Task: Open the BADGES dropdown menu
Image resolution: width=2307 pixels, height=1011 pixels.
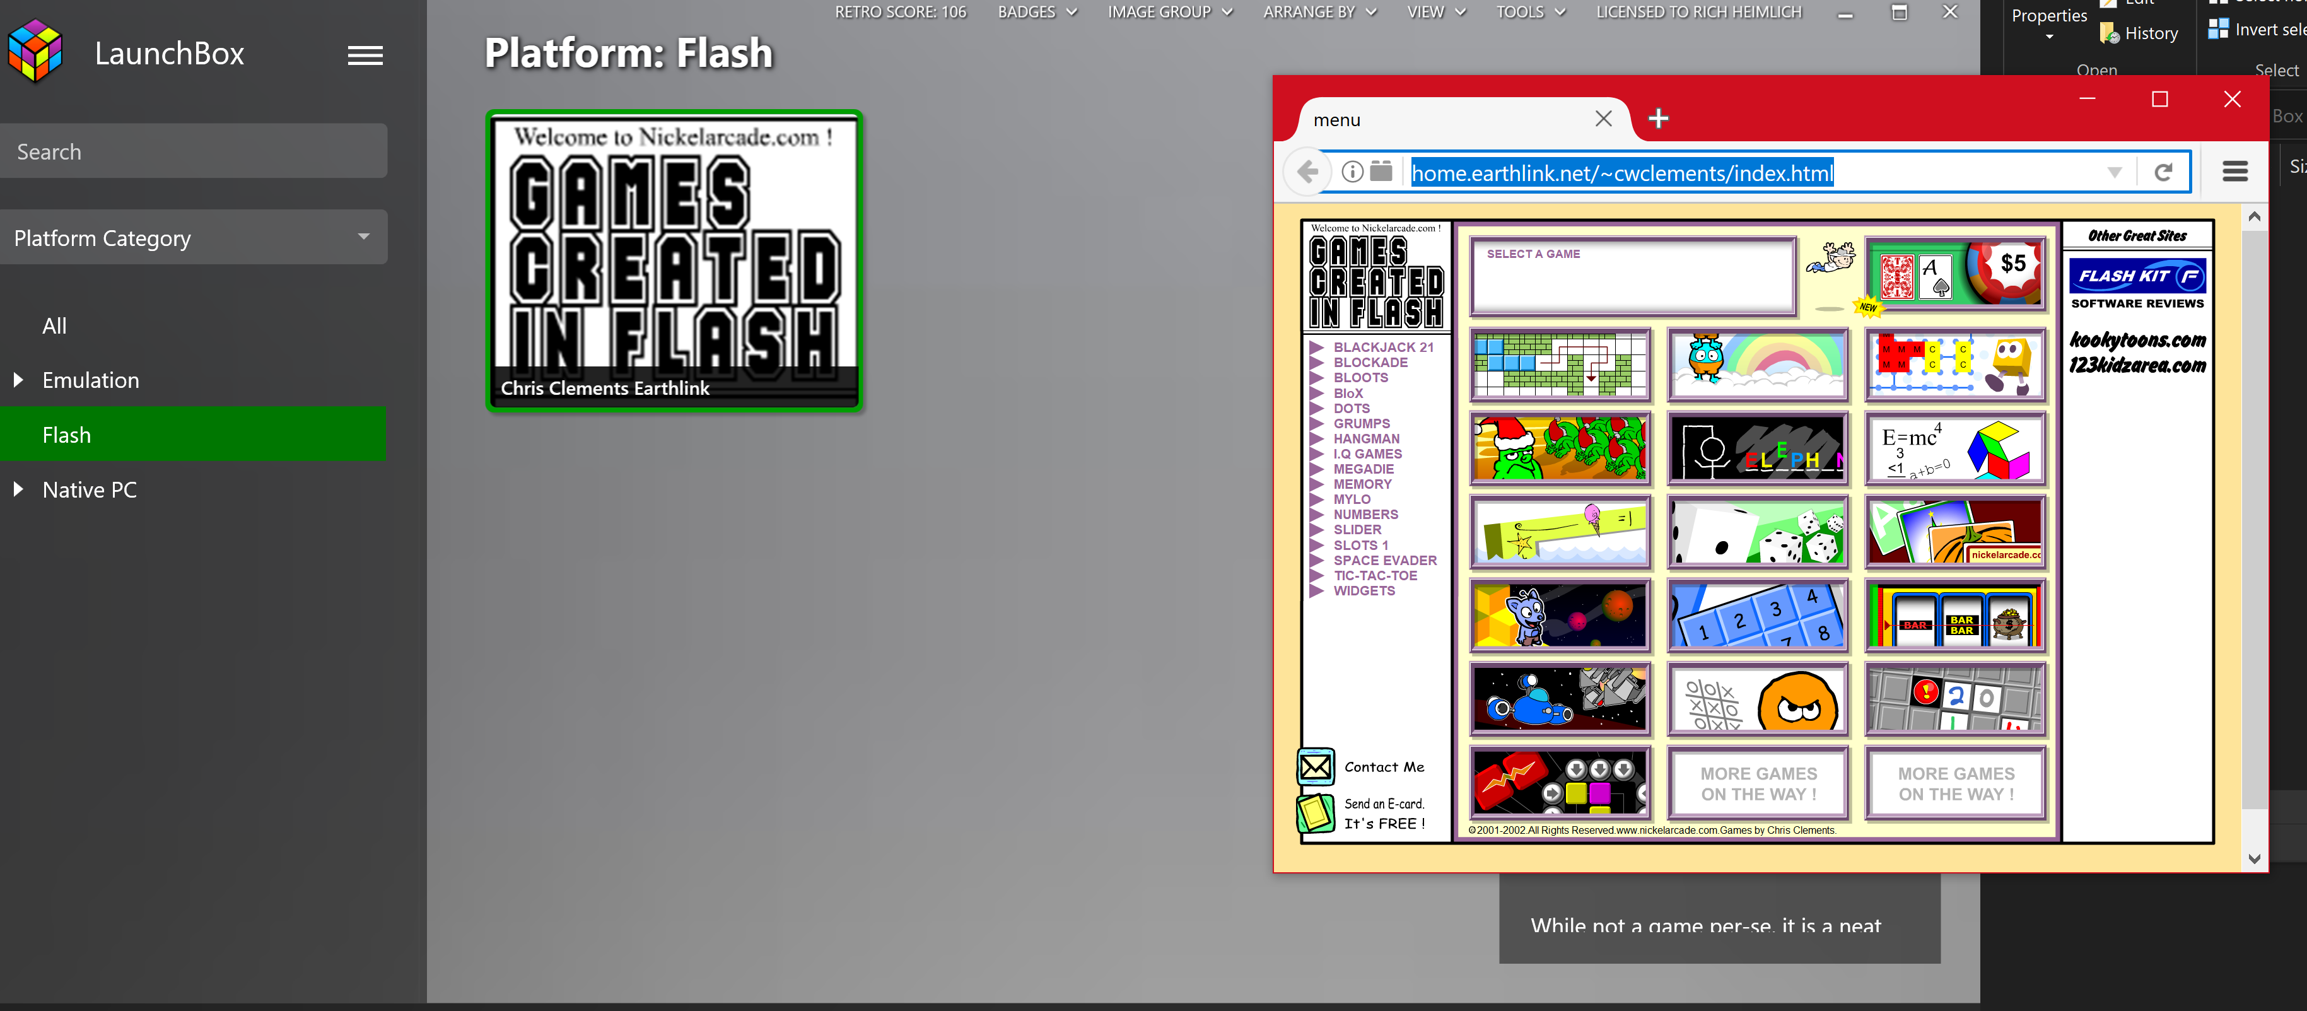Action: tap(1037, 11)
